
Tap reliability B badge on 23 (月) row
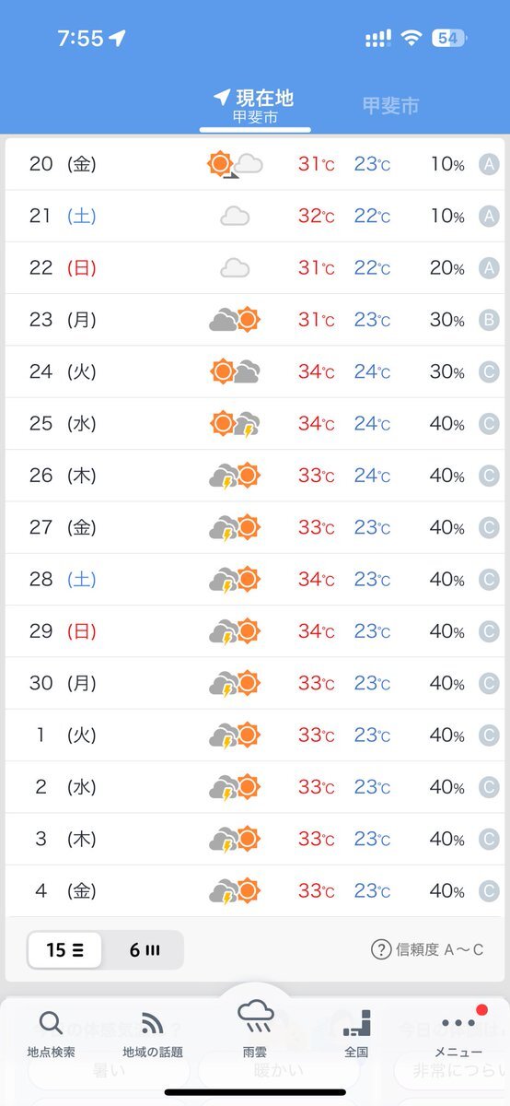490,320
